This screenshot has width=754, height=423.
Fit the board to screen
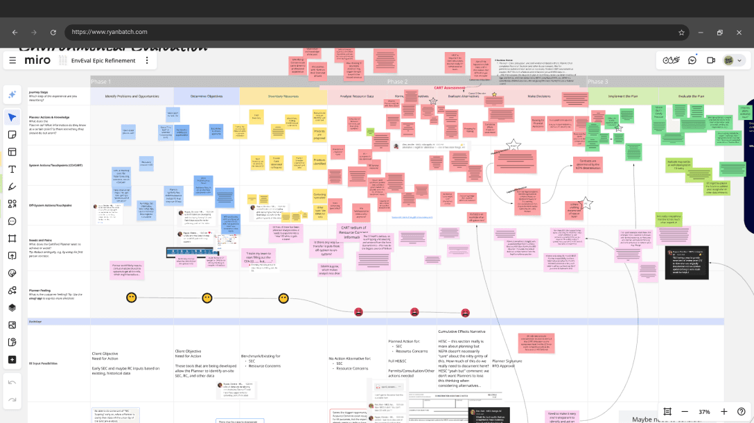point(667,411)
